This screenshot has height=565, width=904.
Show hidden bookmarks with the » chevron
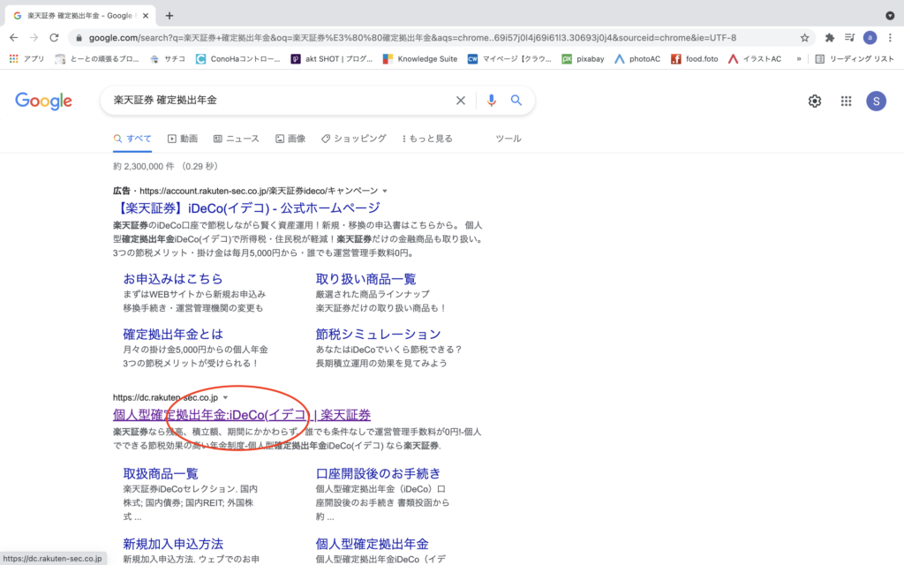click(799, 59)
